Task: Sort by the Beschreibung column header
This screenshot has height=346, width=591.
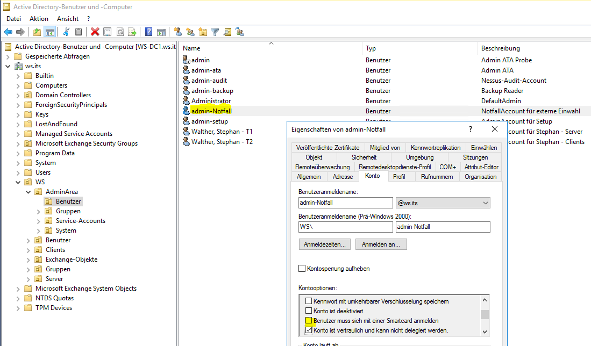Action: coord(534,48)
